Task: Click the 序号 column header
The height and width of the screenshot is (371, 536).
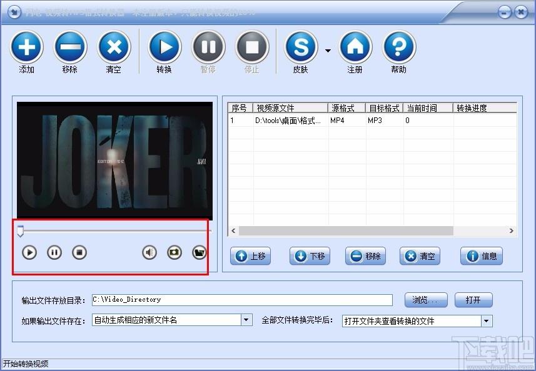Action: [x=240, y=108]
